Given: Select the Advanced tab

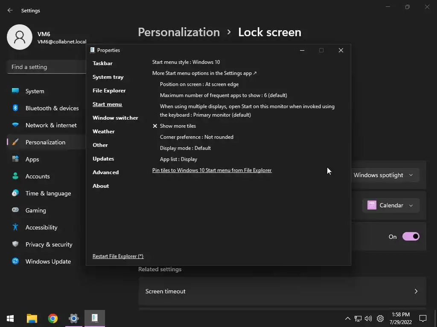Looking at the screenshot, I should pos(106,172).
